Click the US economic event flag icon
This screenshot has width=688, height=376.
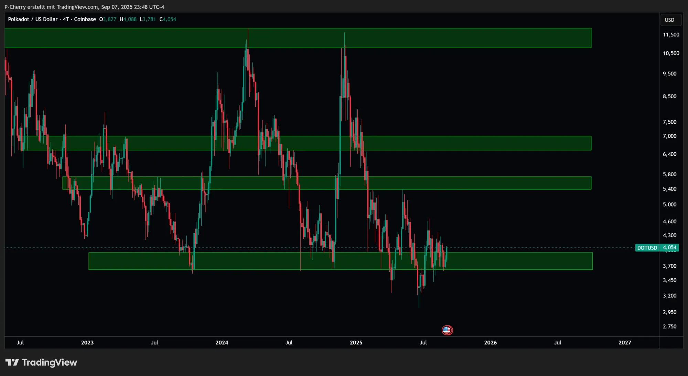pos(447,330)
